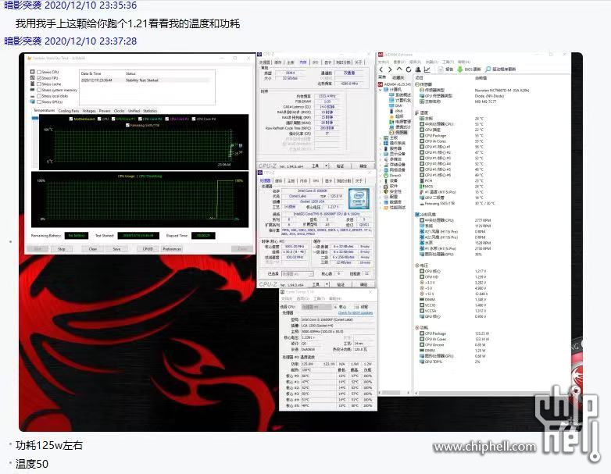Click AIDA64 v6.25 root tree icon

381,84
